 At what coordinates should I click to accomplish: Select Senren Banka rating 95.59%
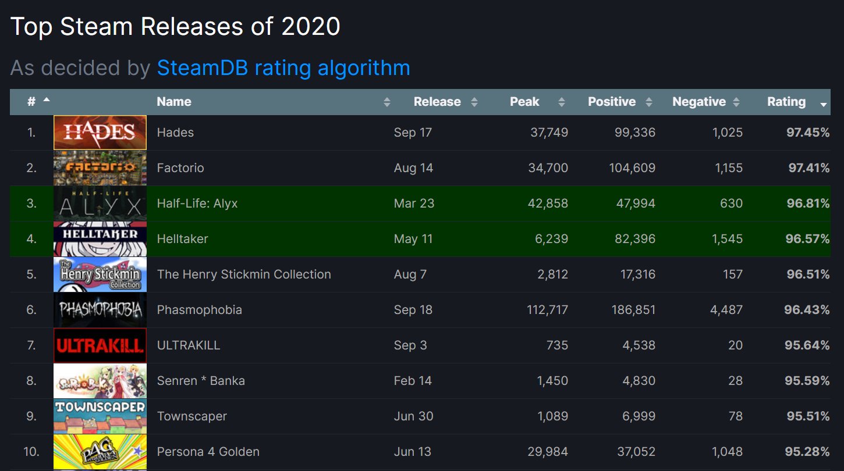(807, 381)
